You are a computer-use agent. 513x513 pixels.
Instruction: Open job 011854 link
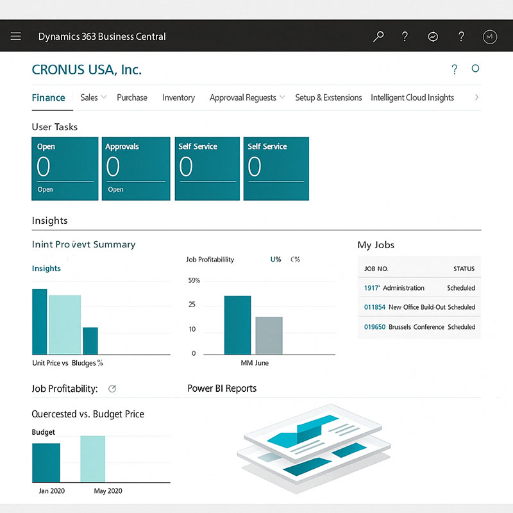point(374,307)
